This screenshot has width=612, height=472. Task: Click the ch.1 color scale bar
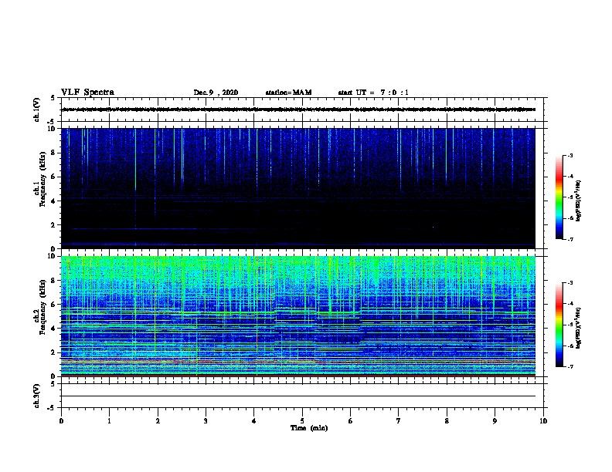(559, 197)
